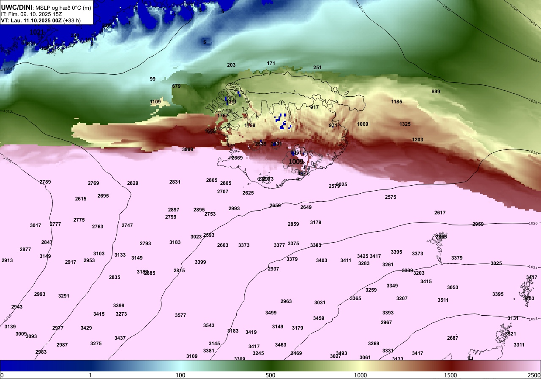This screenshot has height=379, width=541.
Task: Click the 99 value on the map
Action: click(153, 79)
